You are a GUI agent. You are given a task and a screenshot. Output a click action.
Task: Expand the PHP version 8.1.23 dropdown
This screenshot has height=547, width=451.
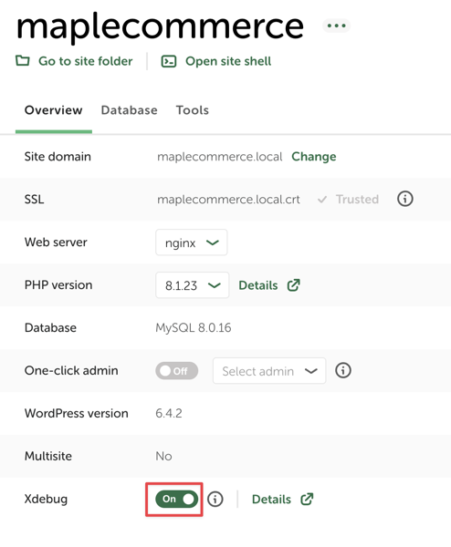192,285
